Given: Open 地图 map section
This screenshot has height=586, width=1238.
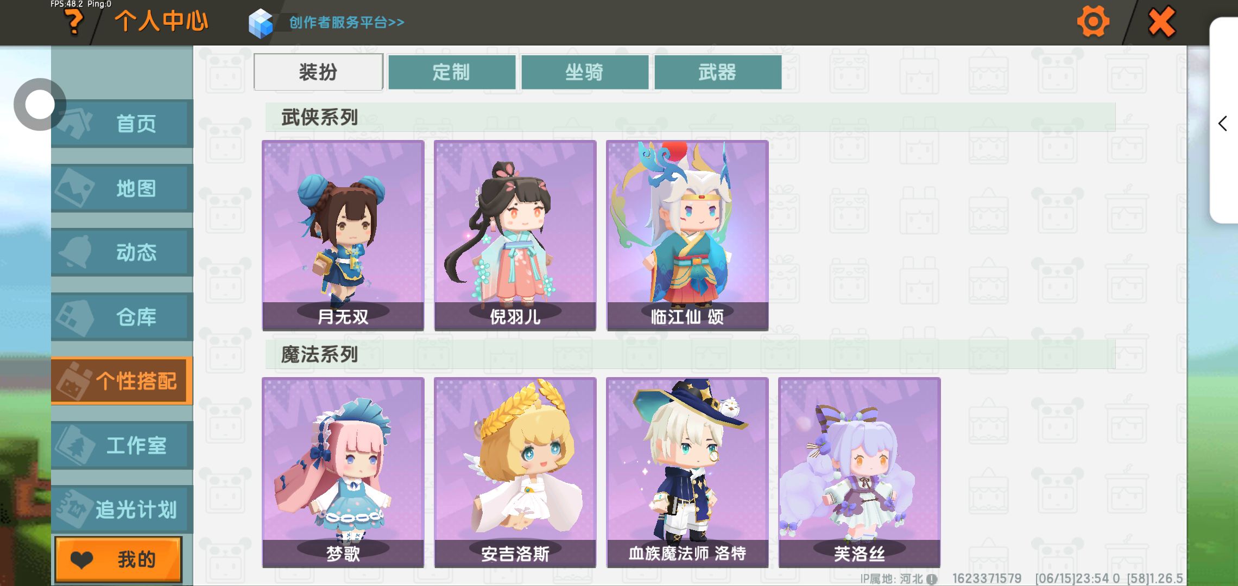Looking at the screenshot, I should click(x=122, y=188).
